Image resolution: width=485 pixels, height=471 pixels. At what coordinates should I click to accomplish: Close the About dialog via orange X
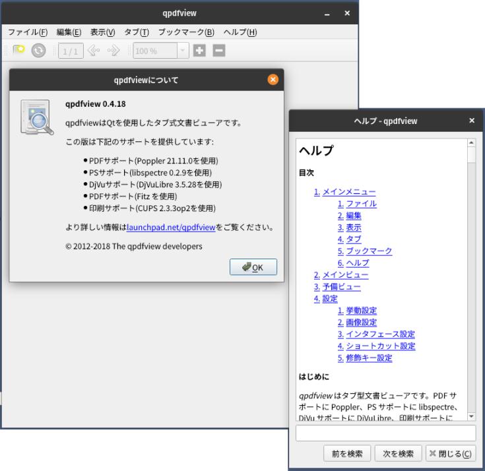pyautogui.click(x=273, y=80)
